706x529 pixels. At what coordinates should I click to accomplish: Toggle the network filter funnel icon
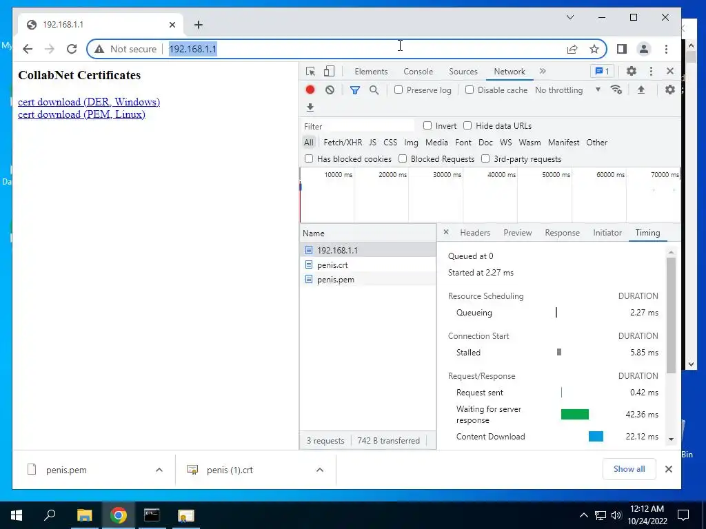(x=355, y=90)
